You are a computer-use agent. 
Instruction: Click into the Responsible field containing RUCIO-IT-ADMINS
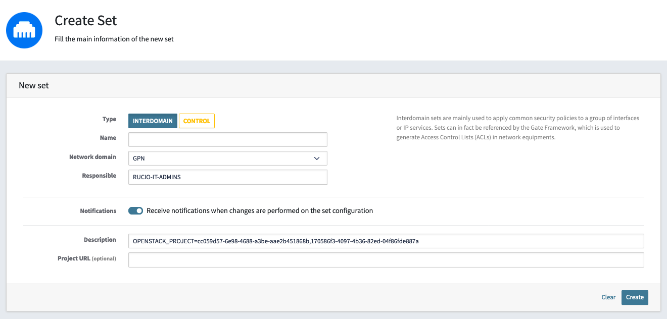click(227, 177)
